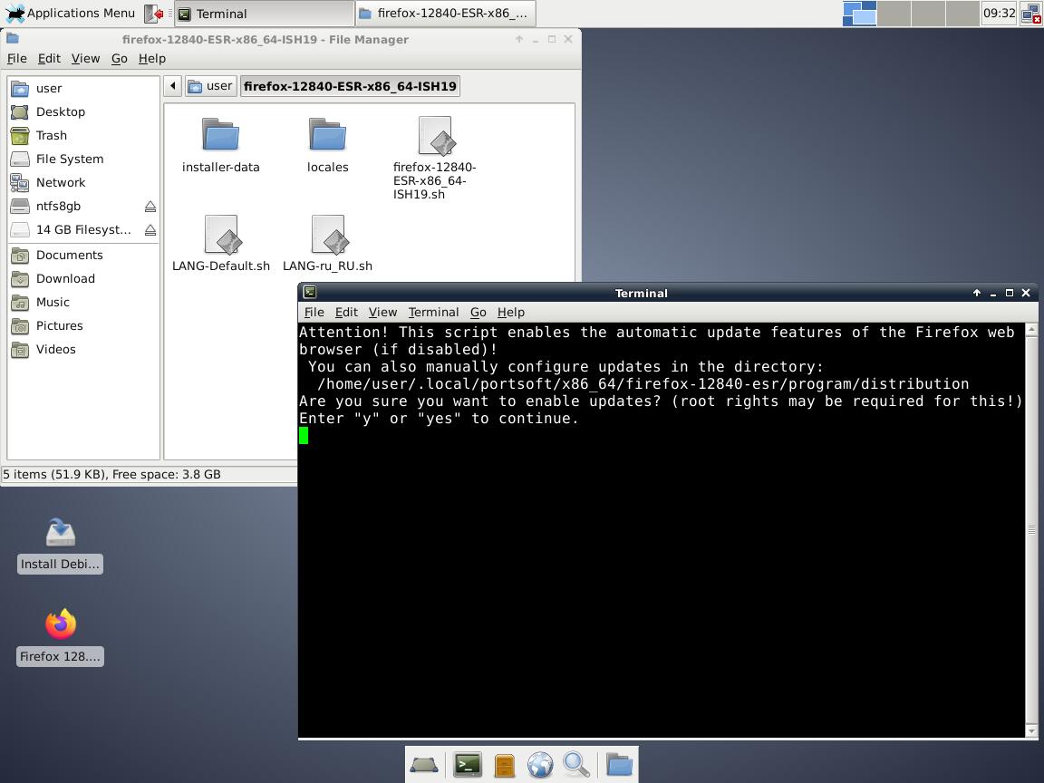The image size is (1044, 783).
Task: Open file manager drawer icon in dock
Action: click(x=505, y=765)
